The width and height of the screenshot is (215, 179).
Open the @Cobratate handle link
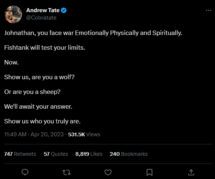pos(41,18)
